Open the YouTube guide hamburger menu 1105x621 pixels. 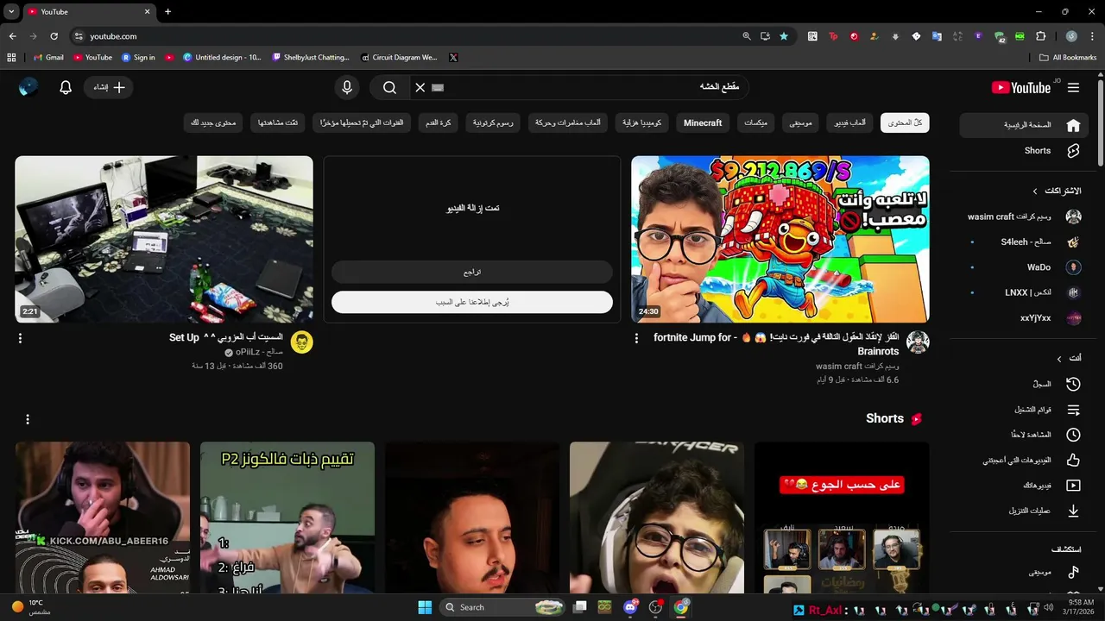click(1073, 87)
